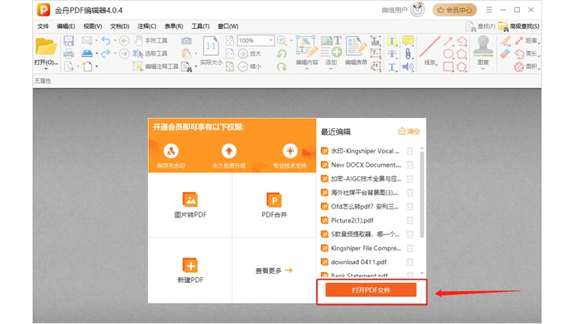Screen dimensions: 575x324
Task: Choose PDF合并 option
Action: pyautogui.click(x=274, y=205)
